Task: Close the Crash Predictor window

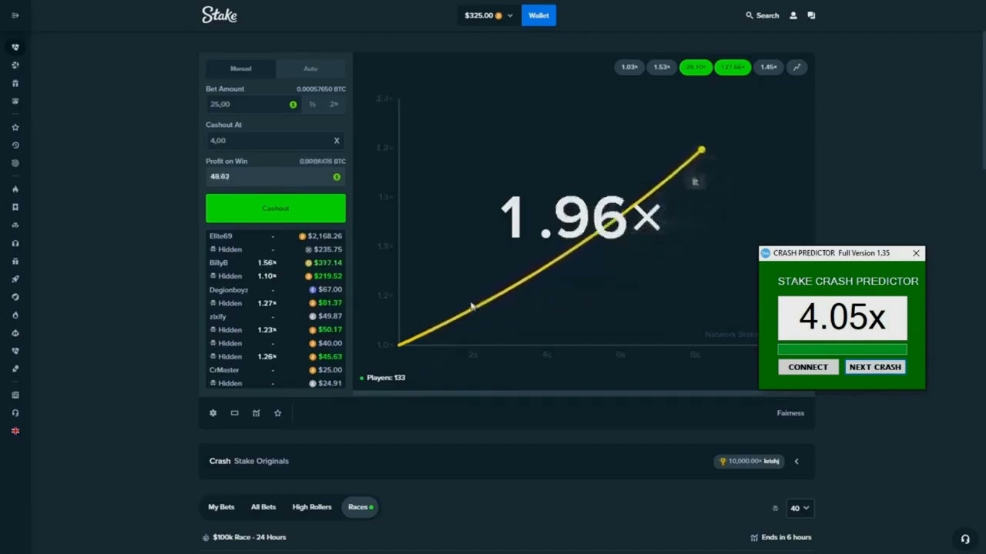Action: pyautogui.click(x=916, y=253)
